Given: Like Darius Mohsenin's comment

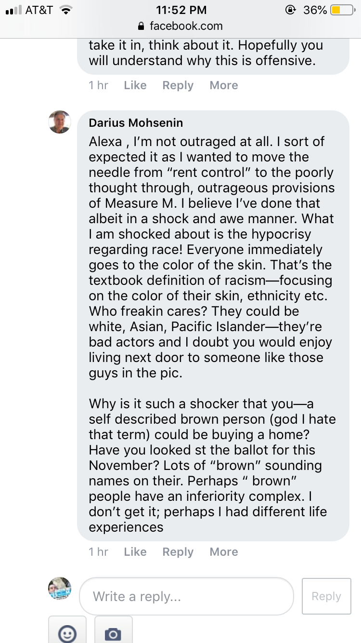Looking at the screenshot, I should point(135,552).
